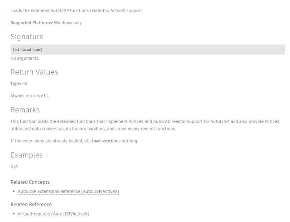Click the N/A text under Examples
Image resolution: width=290 pixels, height=222 pixels.
14,167
